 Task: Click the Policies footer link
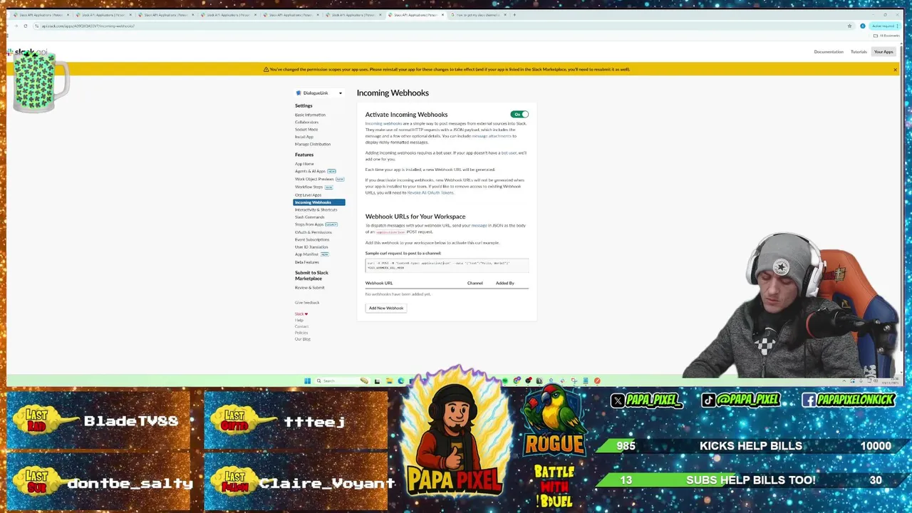tap(301, 333)
